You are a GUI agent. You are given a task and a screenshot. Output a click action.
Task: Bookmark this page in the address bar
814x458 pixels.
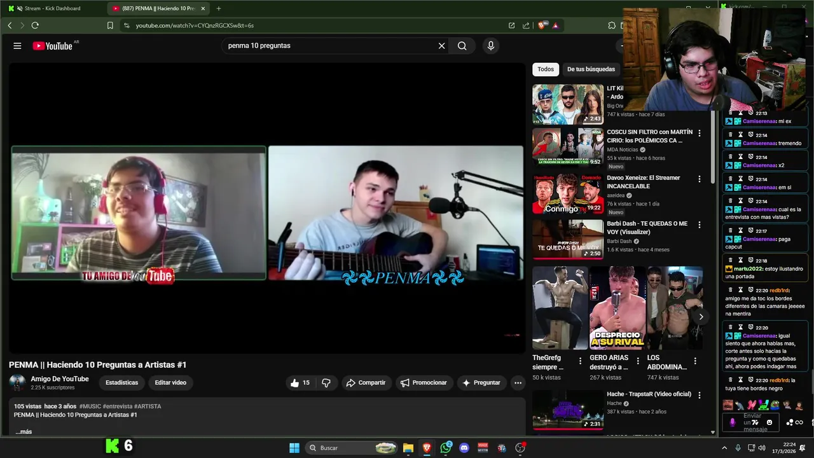pos(110,25)
